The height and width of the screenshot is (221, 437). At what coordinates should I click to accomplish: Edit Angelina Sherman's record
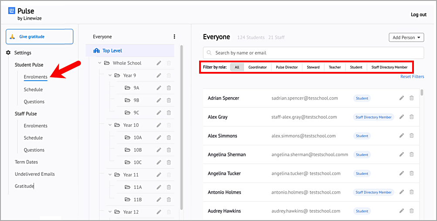coord(402,154)
